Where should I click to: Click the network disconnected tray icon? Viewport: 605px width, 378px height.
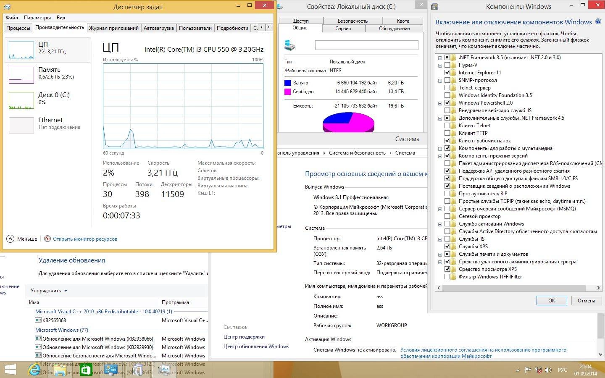coord(538,370)
